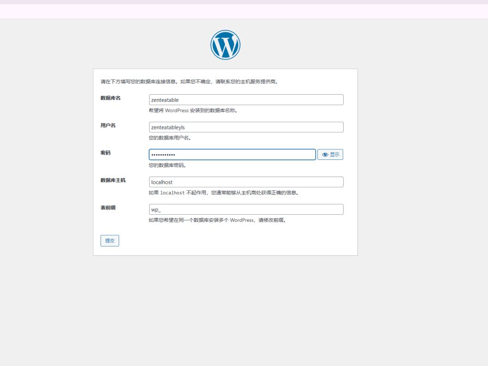The height and width of the screenshot is (366, 488).
Task: Click the 数据库主机 field containing localhost
Action: [x=246, y=182]
